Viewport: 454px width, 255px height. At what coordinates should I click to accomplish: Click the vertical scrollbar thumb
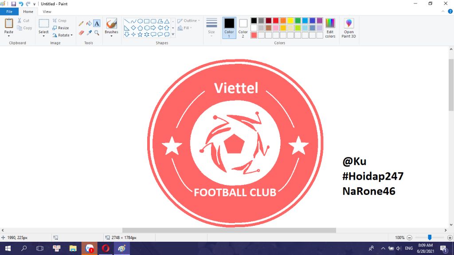pos(451,85)
